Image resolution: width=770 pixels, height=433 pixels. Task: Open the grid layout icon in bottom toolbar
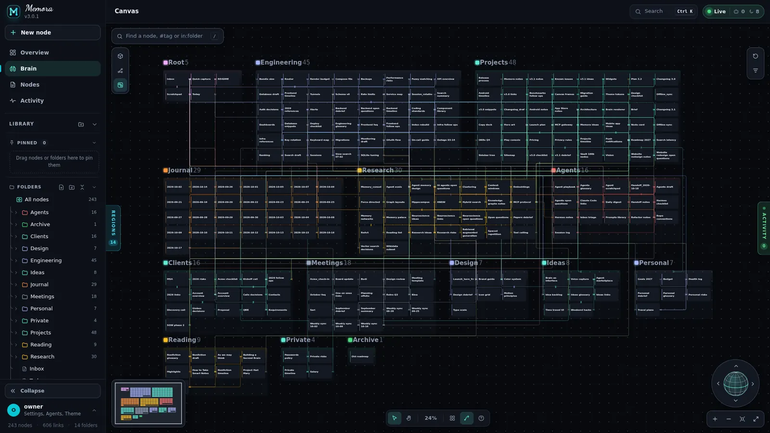point(452,418)
